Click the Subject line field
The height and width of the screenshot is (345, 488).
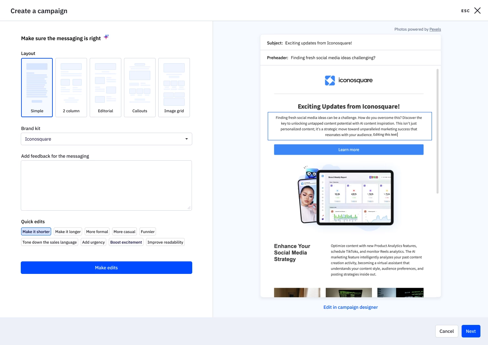pos(351,43)
